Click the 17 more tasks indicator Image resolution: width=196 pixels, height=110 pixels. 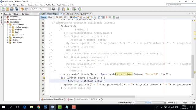click(169, 103)
